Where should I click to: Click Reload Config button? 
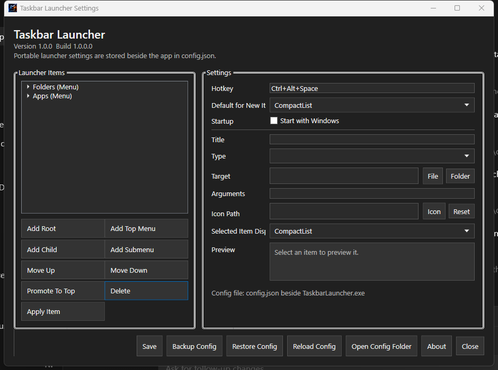click(314, 346)
